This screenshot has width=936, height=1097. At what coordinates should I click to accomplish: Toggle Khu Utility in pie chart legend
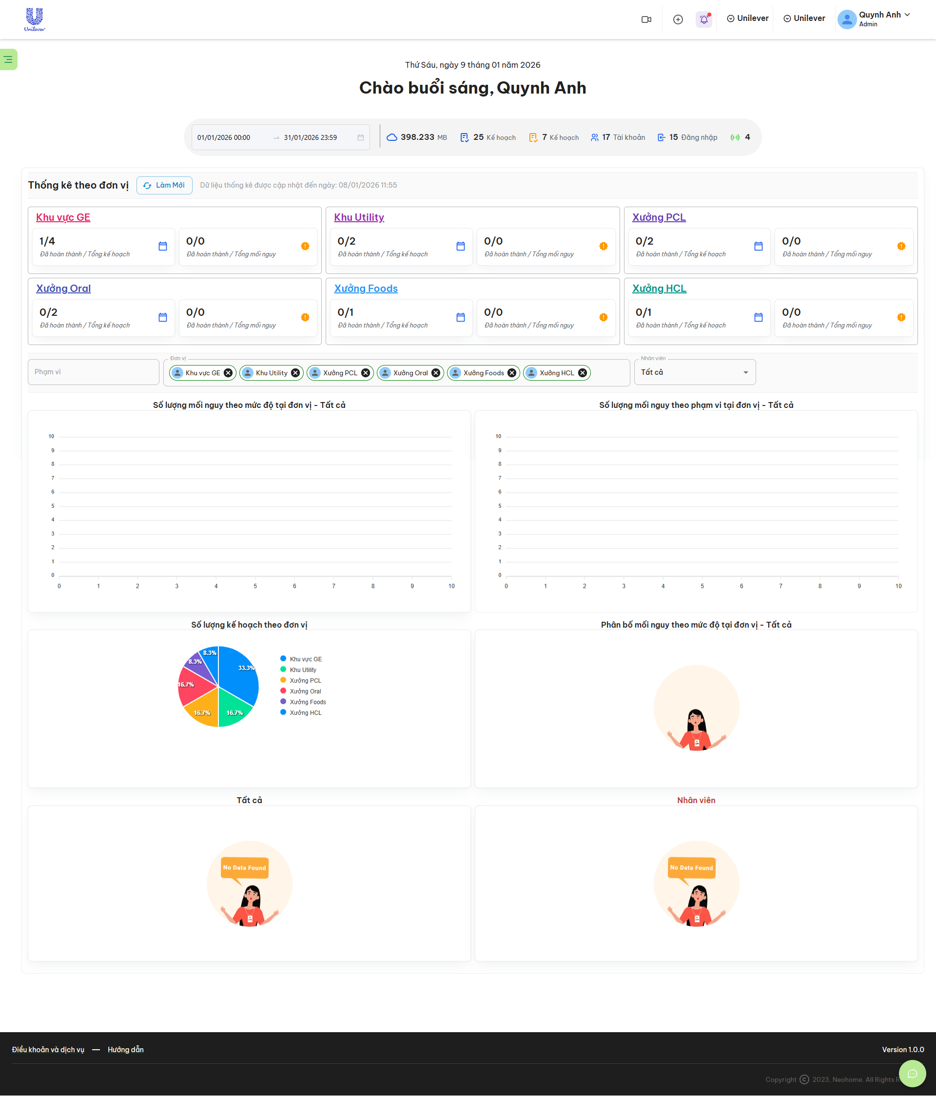pyautogui.click(x=302, y=670)
